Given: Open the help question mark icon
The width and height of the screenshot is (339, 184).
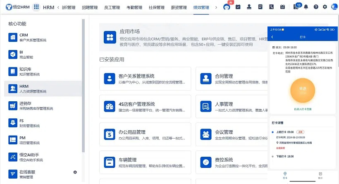Looking at the screenshot, I should [x=316, y=7].
